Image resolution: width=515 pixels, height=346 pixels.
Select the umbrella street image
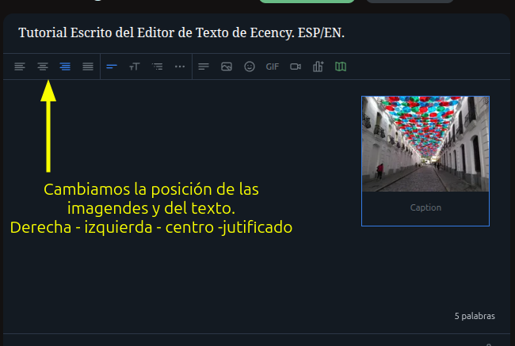425,144
